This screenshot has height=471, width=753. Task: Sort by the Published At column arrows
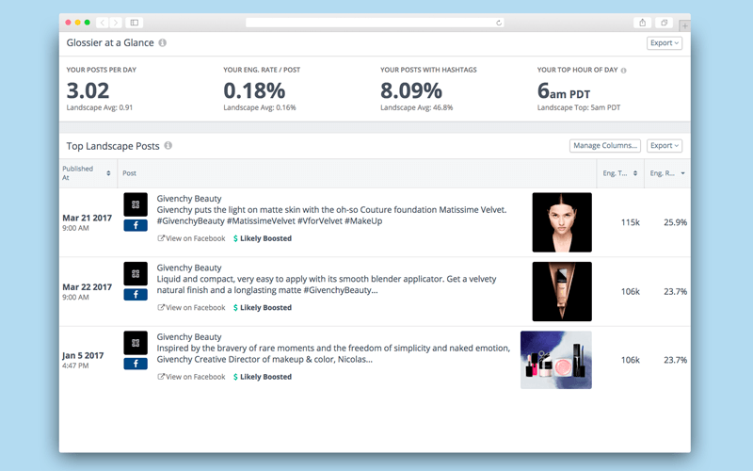pyautogui.click(x=108, y=173)
